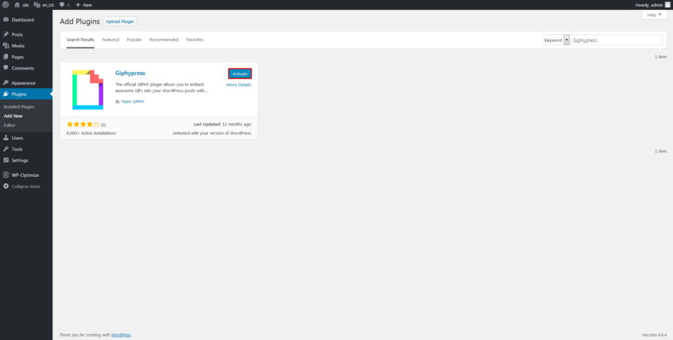Open the admin avatar icon
Screen dimensions: 673x340
pos(668,5)
